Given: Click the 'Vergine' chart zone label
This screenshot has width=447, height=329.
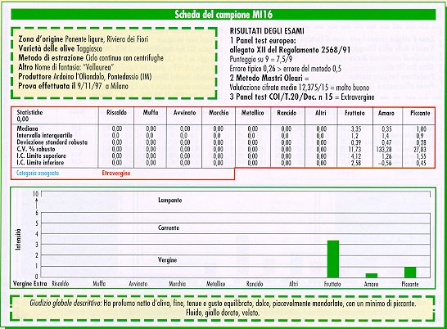Looking at the screenshot, I should (168, 259).
